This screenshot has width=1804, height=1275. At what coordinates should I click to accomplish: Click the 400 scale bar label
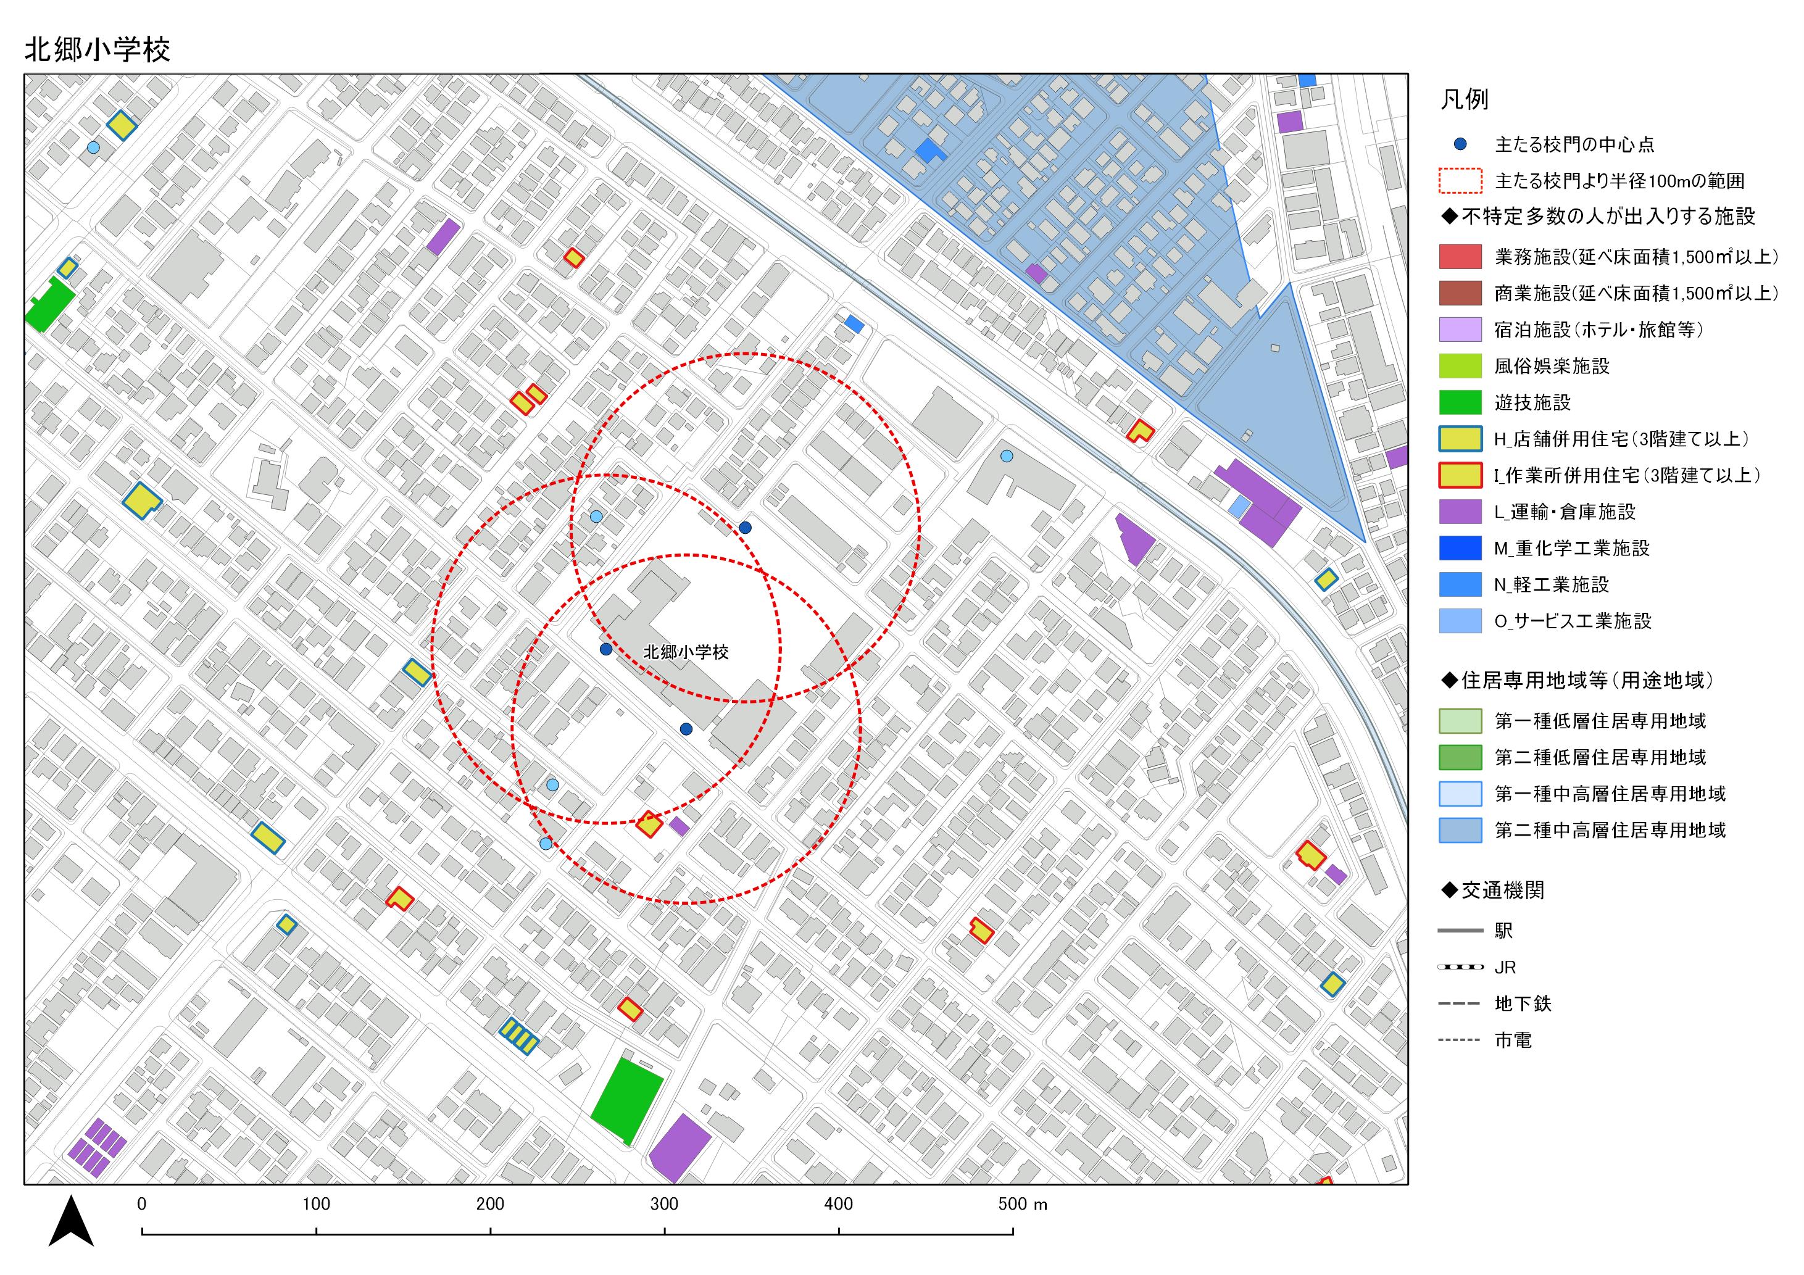point(838,1204)
